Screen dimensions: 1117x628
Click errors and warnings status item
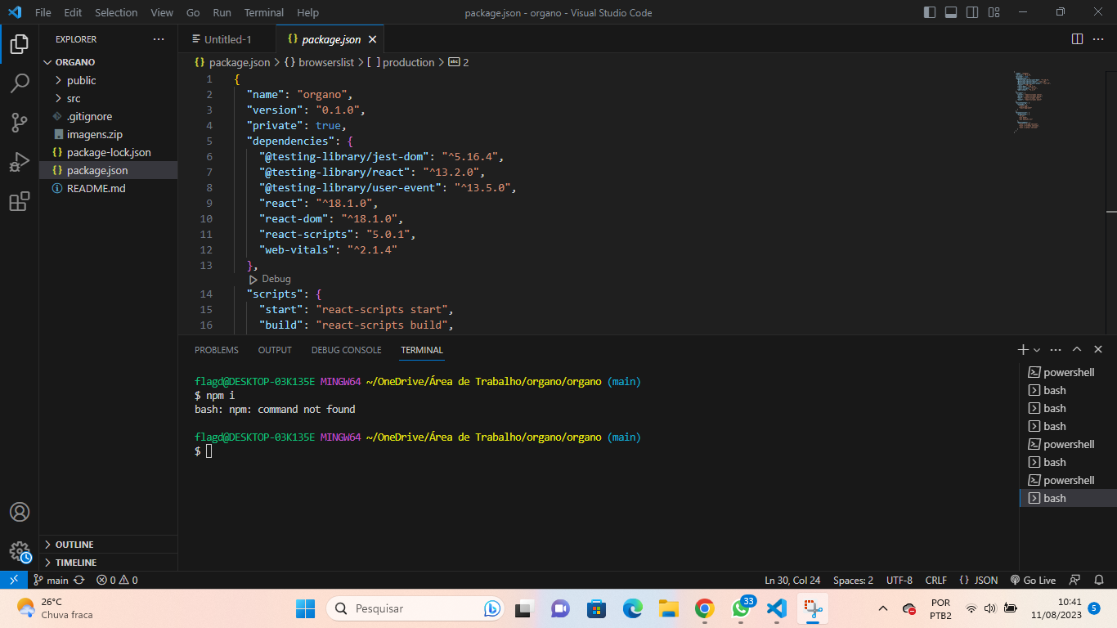pos(117,580)
